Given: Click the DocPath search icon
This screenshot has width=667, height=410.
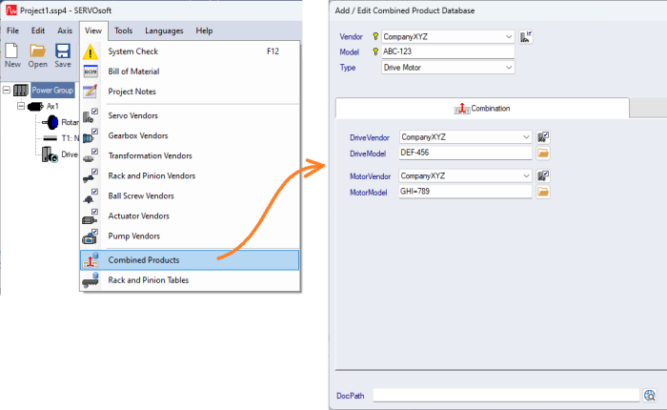Looking at the screenshot, I should [x=650, y=395].
